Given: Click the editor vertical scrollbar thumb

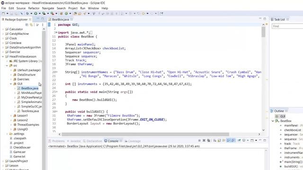Looking at the screenshot, I should click(x=263, y=32).
